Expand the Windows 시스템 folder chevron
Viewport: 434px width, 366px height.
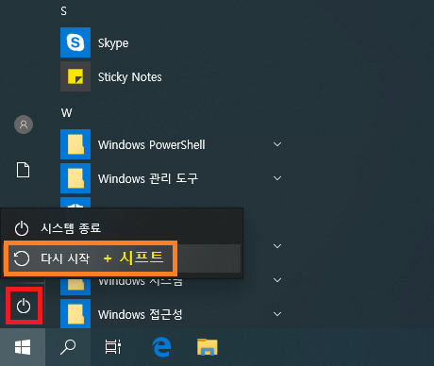click(x=277, y=280)
